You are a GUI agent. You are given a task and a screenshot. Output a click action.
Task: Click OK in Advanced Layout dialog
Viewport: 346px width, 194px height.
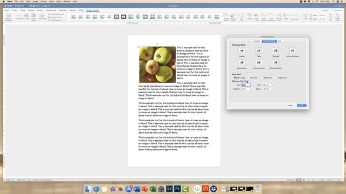point(302,105)
